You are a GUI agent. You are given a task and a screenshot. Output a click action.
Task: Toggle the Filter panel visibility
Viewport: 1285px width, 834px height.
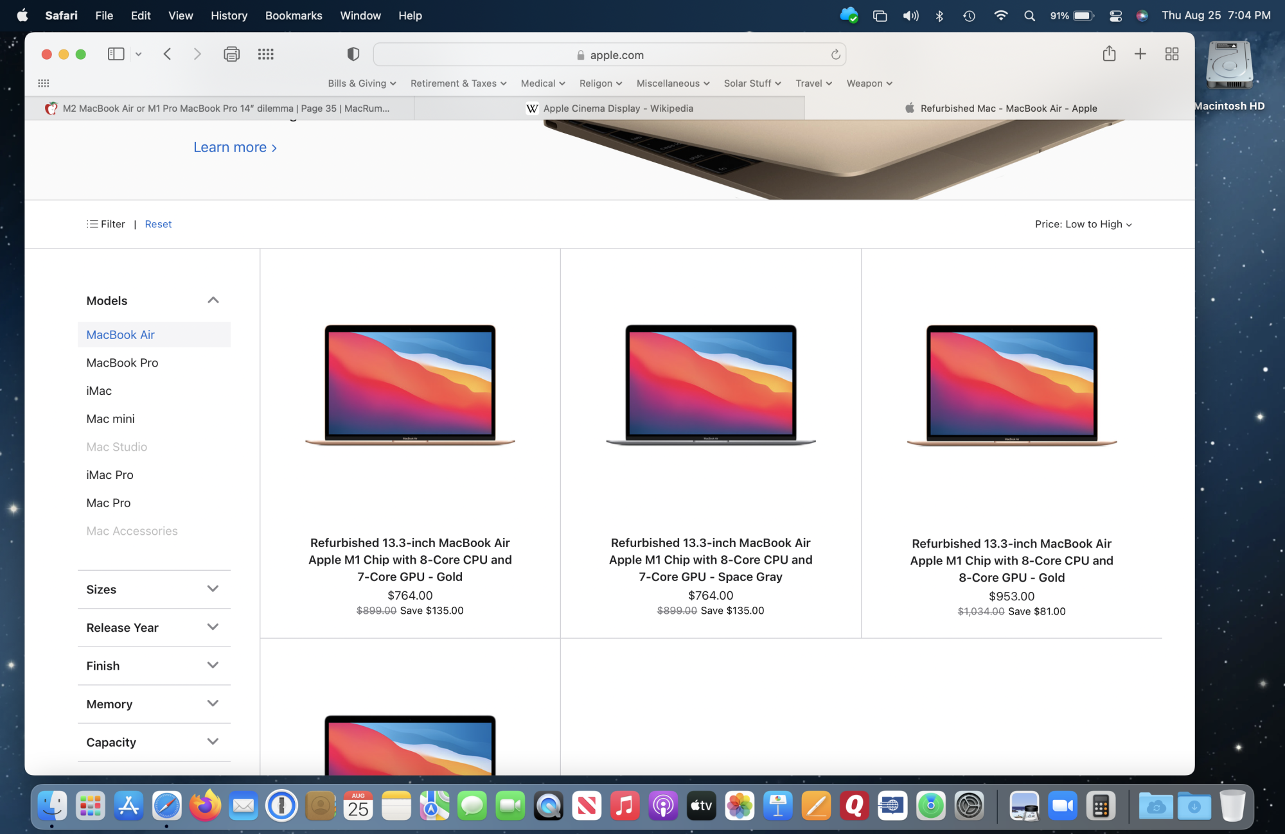(x=106, y=224)
